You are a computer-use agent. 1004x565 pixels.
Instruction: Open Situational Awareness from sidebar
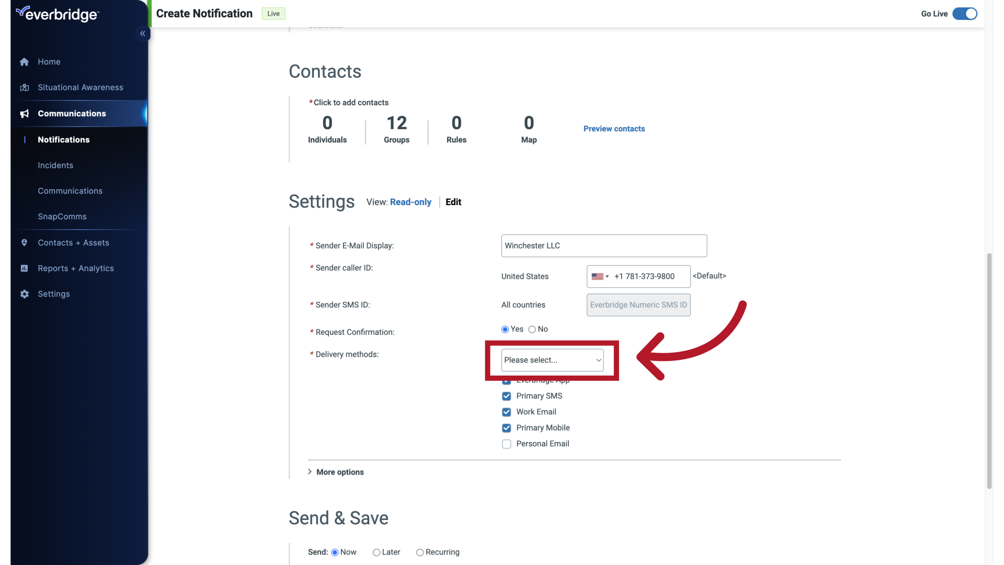coord(80,87)
